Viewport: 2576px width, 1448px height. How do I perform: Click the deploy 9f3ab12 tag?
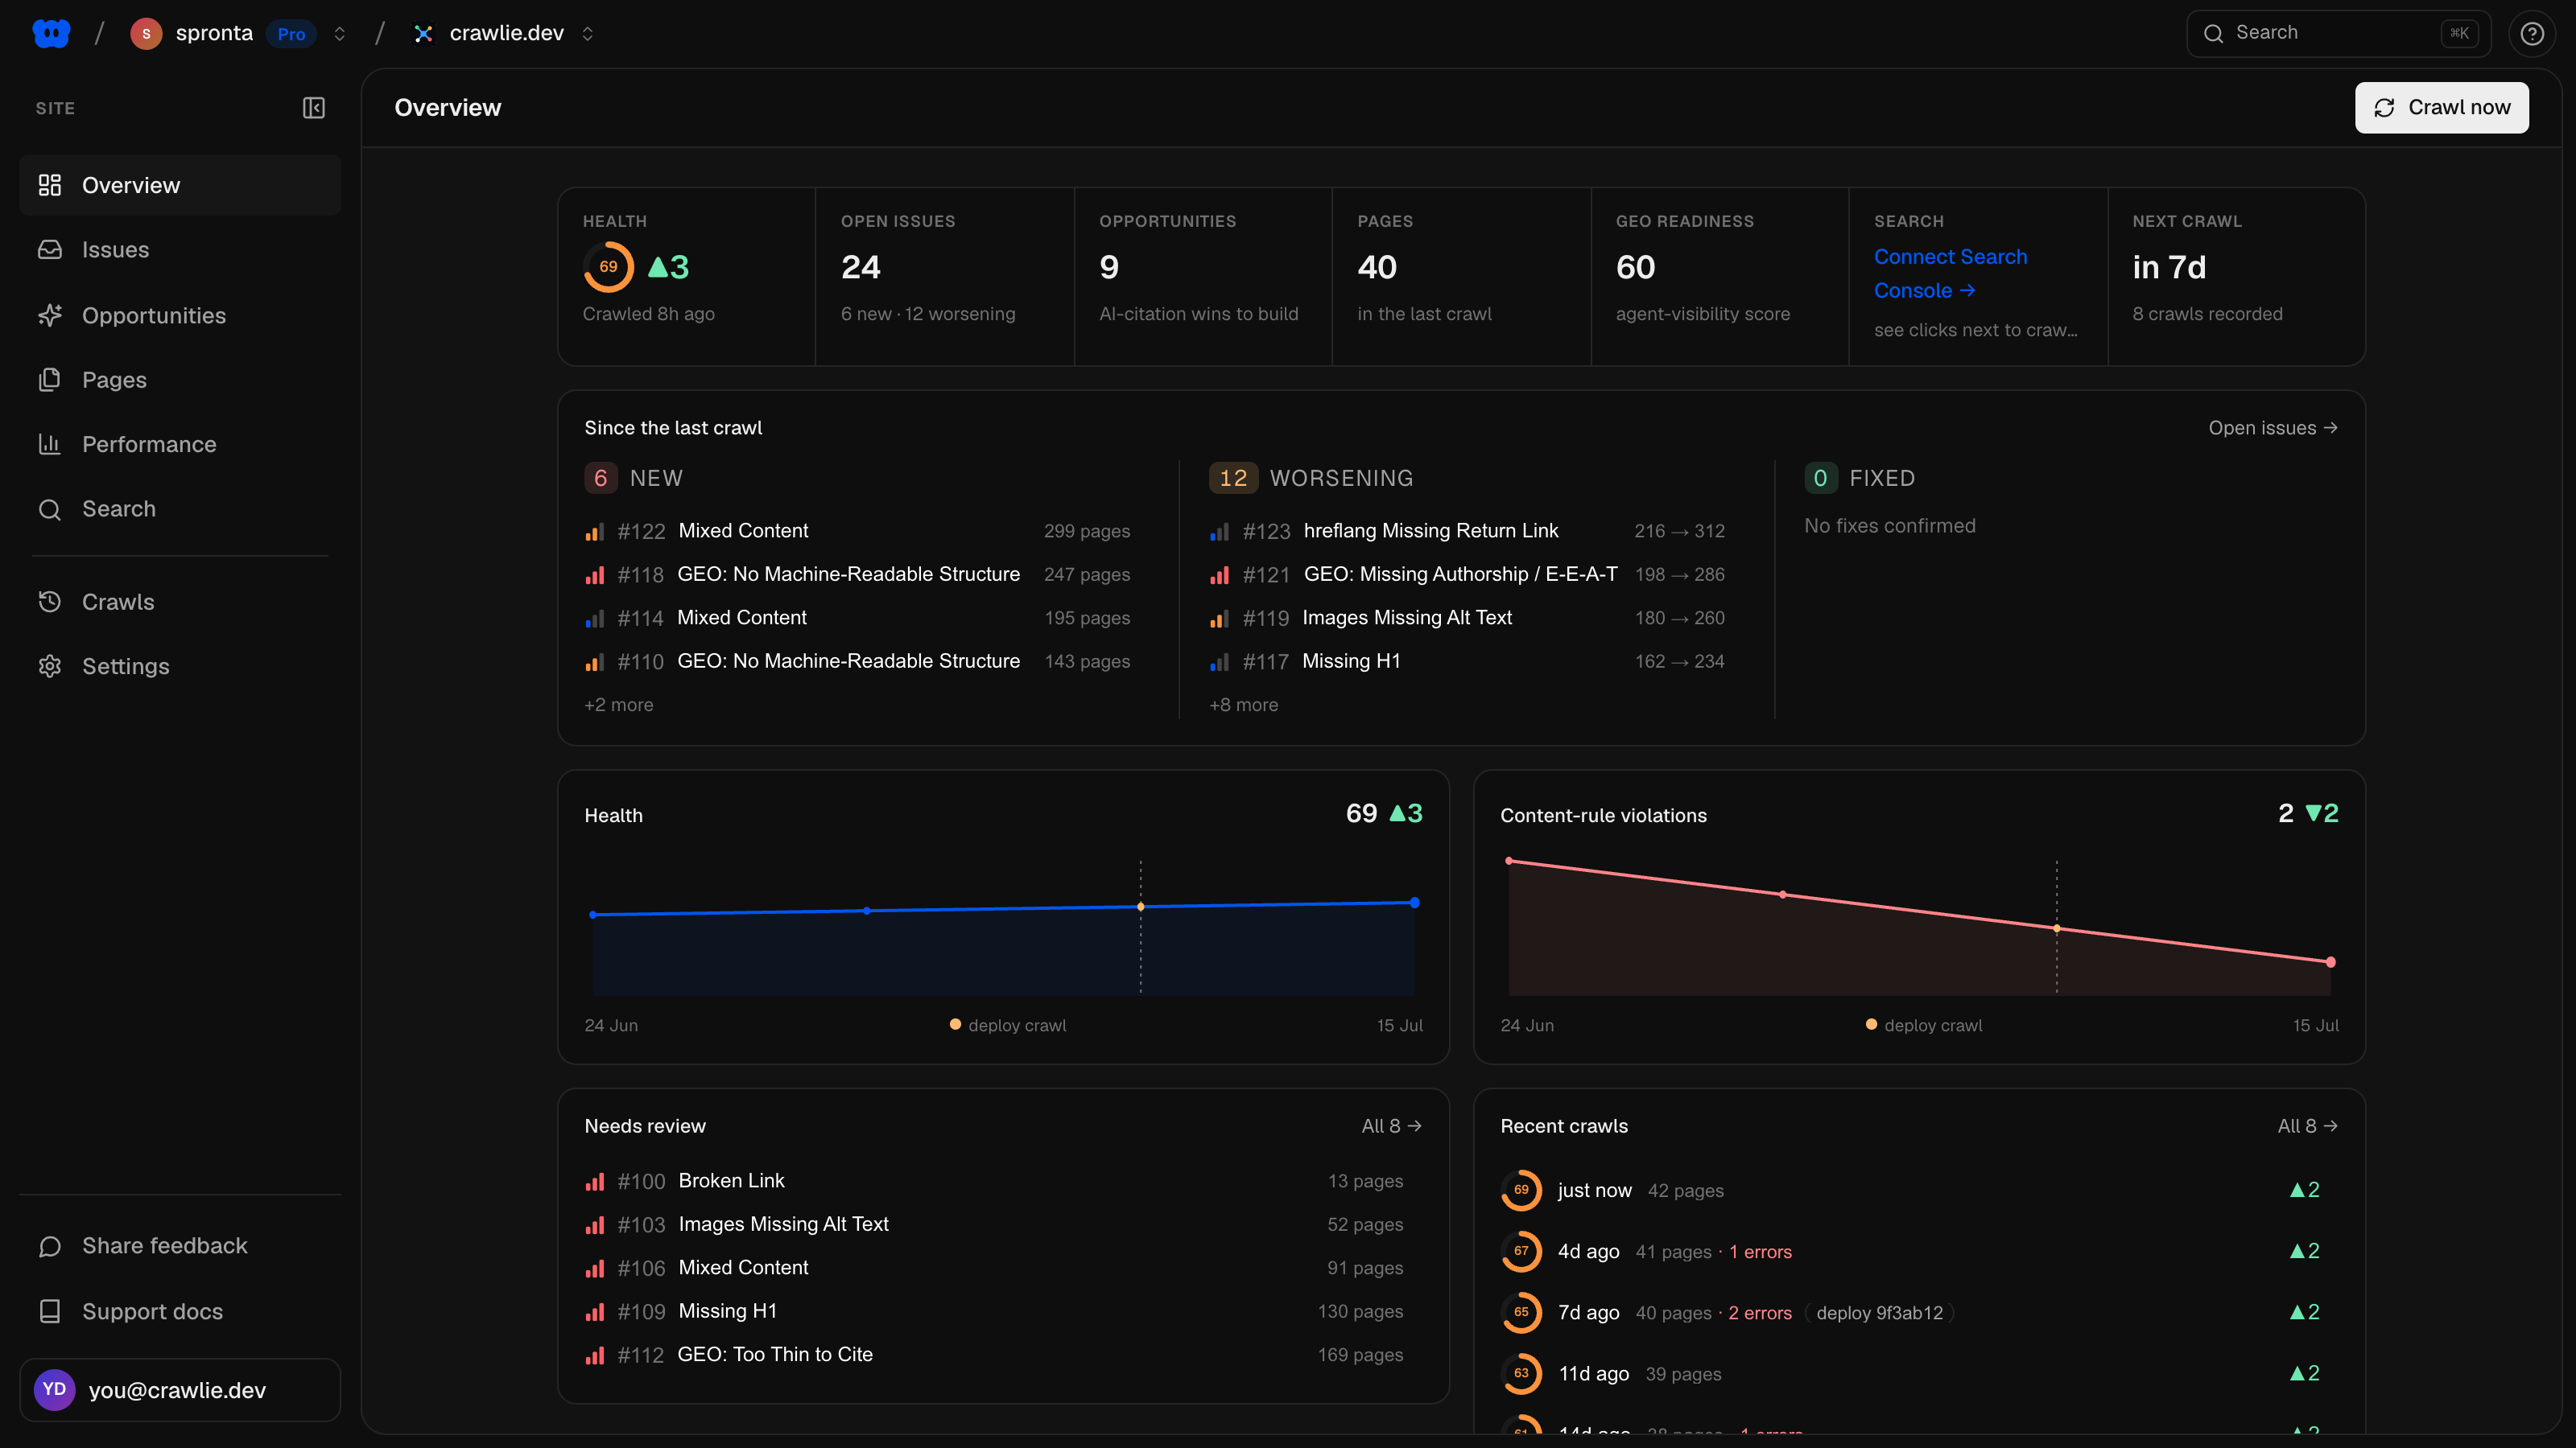pos(1879,1313)
